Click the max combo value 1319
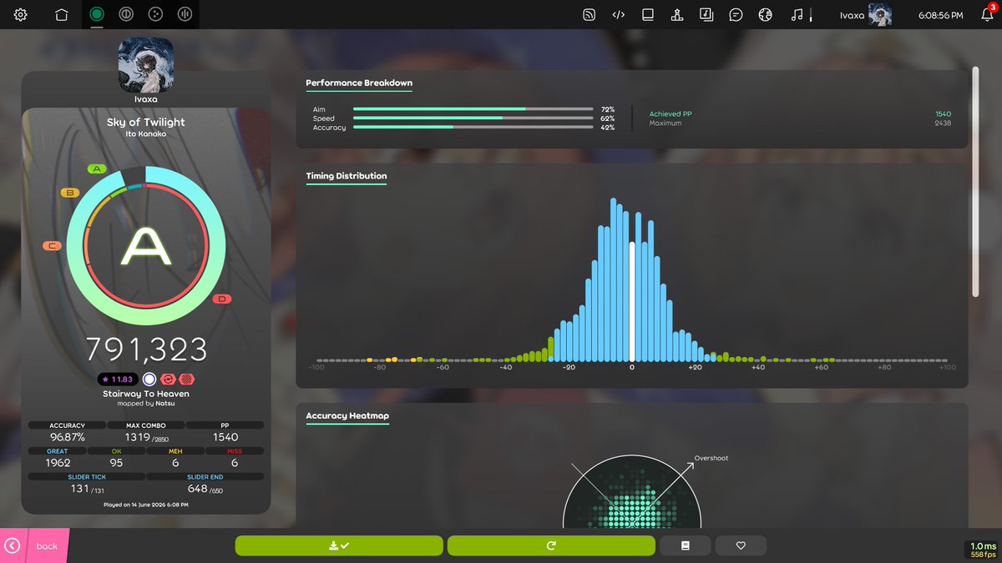The image size is (1002, 563). [138, 437]
